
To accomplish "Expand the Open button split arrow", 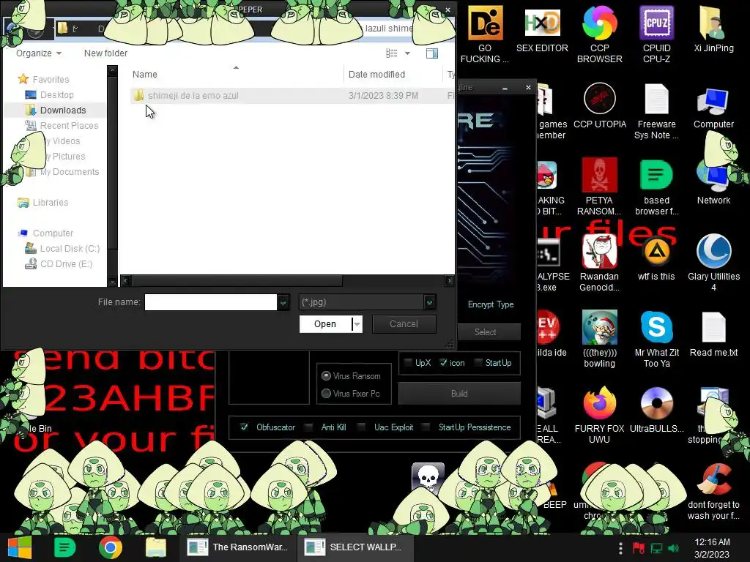I will pyautogui.click(x=357, y=324).
